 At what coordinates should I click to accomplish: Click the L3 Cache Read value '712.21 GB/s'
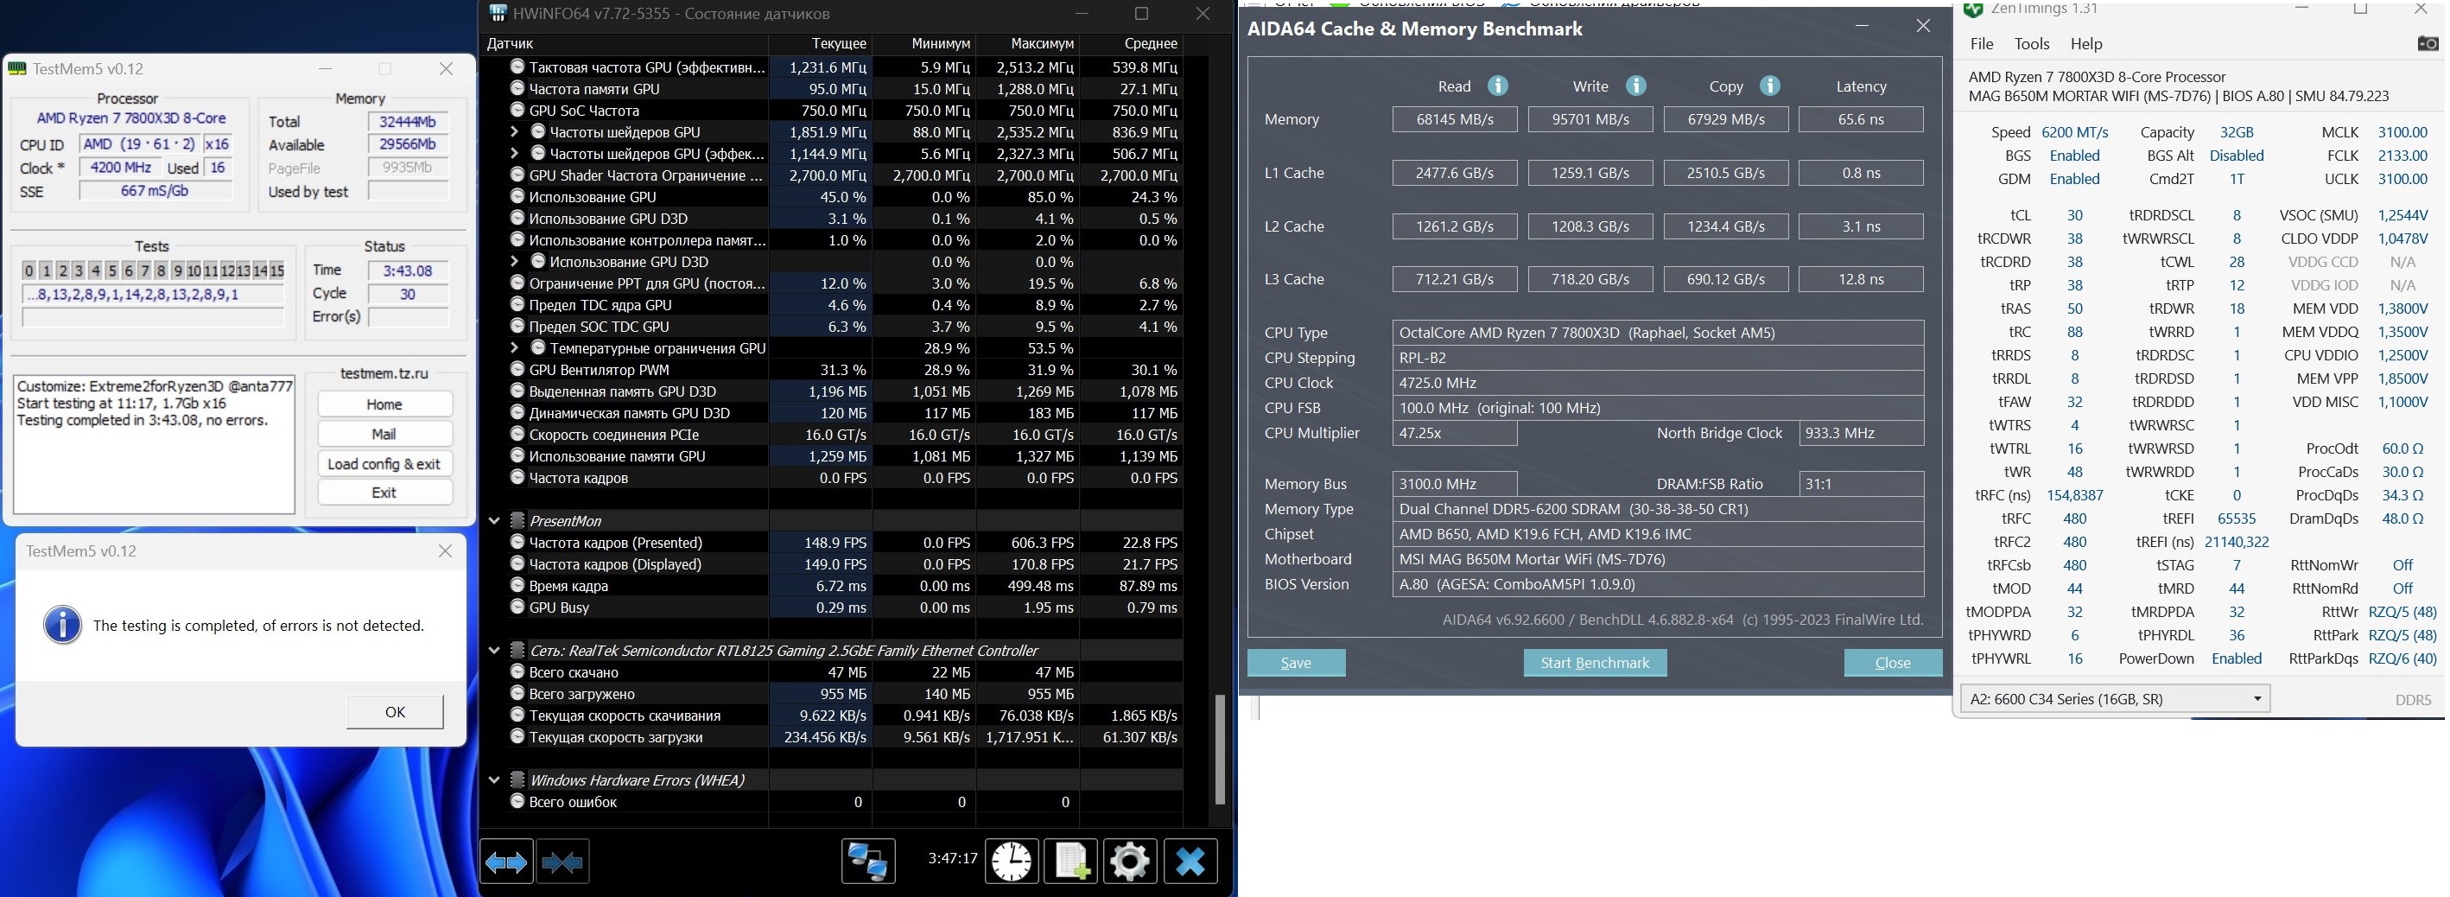[1454, 279]
